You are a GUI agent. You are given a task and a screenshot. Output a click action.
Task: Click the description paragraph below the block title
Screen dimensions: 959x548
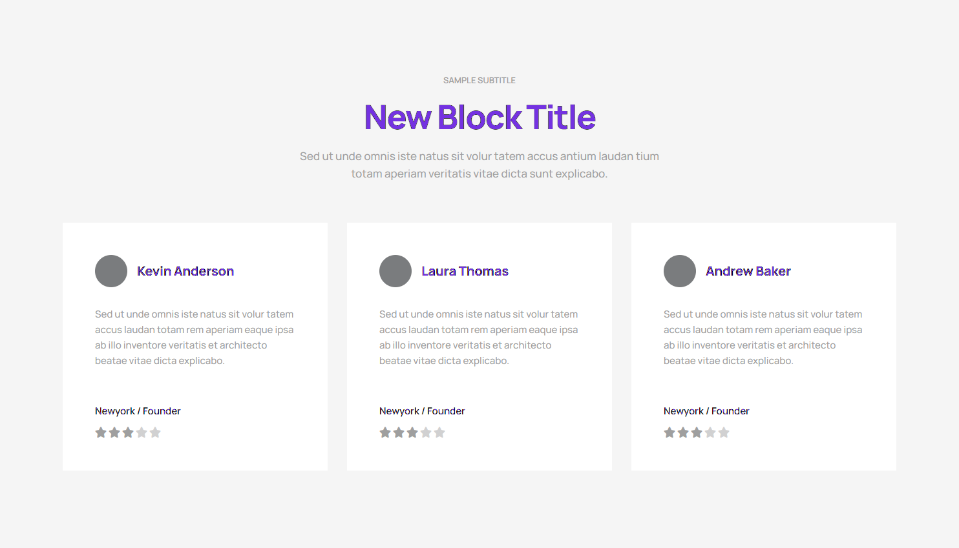479,165
